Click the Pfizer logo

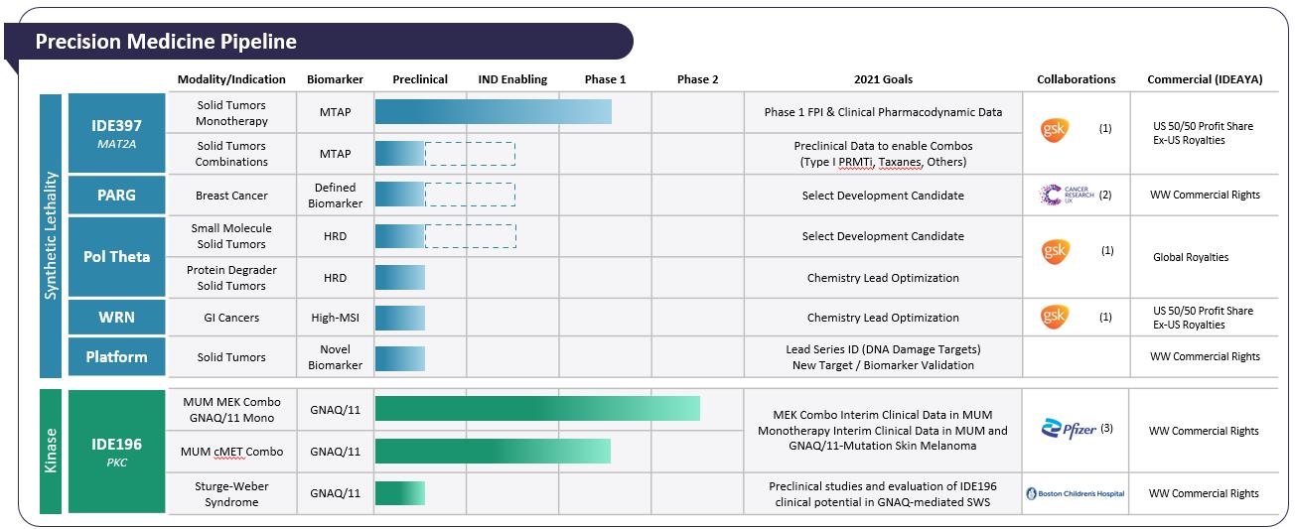coord(1068,429)
